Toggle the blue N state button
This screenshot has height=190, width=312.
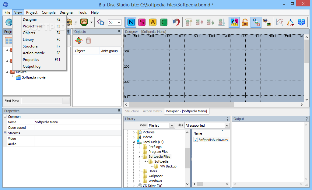131,22
